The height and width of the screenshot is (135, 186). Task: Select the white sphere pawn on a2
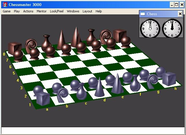(x=38, y=90)
